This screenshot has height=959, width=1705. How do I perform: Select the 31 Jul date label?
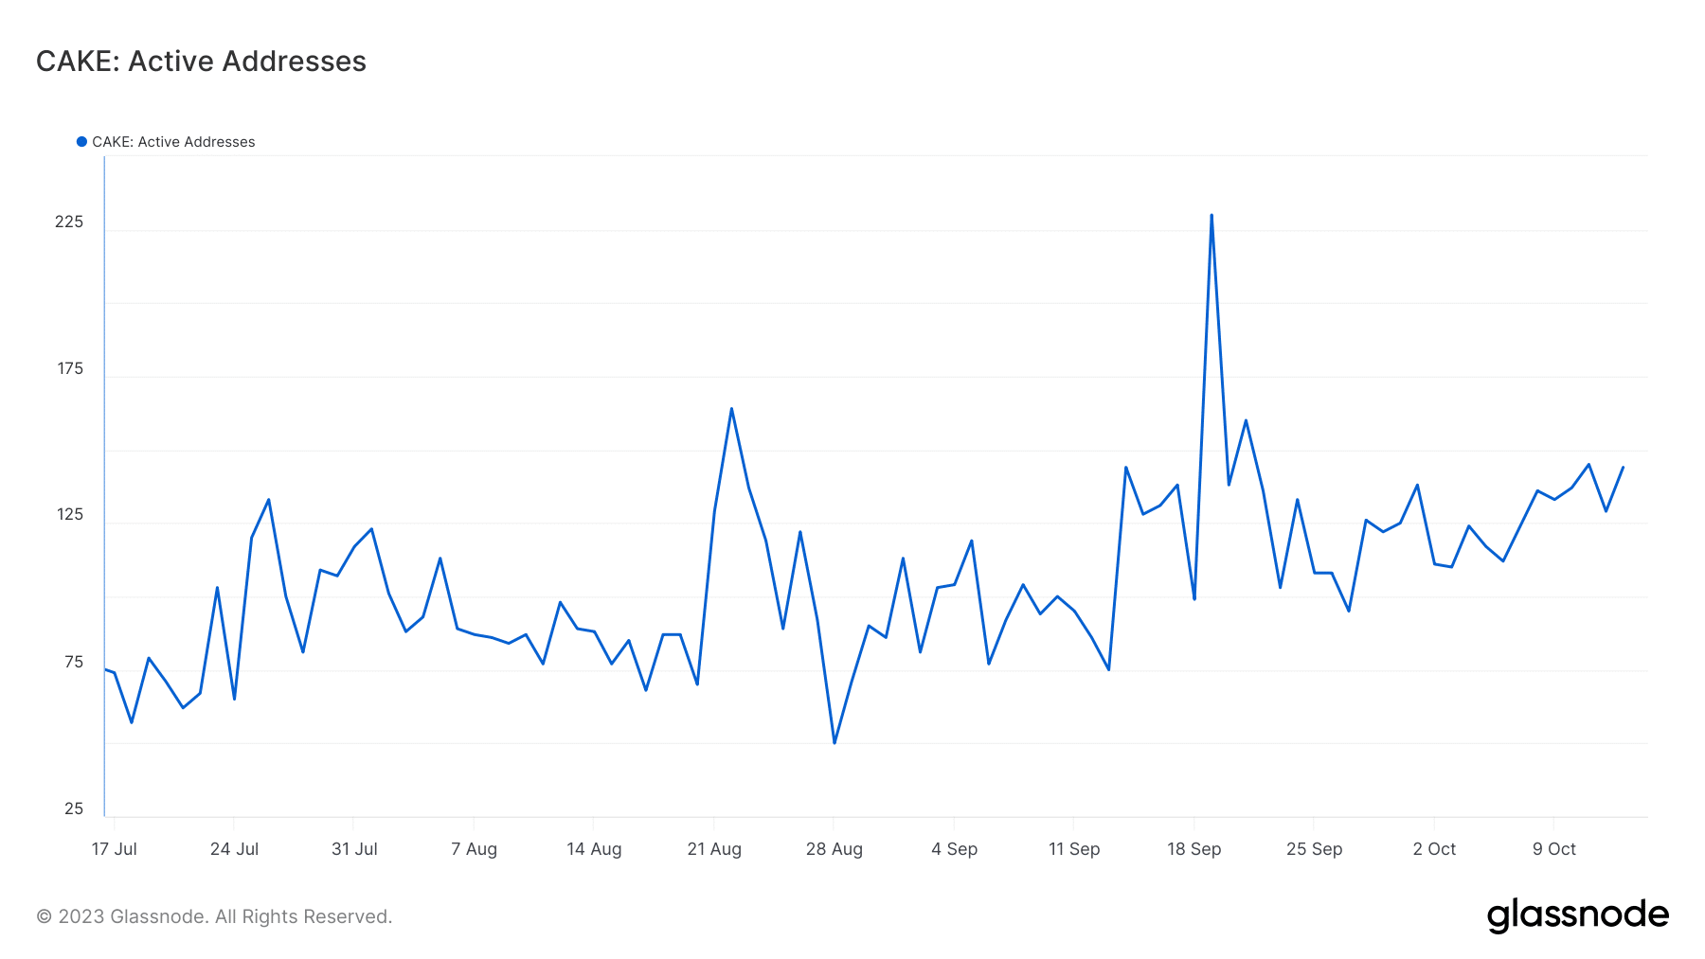354,849
